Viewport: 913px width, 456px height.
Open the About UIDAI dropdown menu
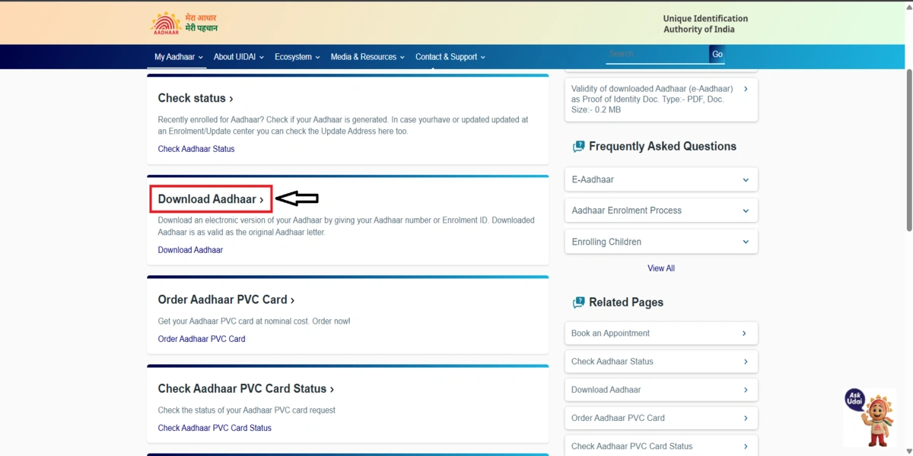(x=234, y=56)
